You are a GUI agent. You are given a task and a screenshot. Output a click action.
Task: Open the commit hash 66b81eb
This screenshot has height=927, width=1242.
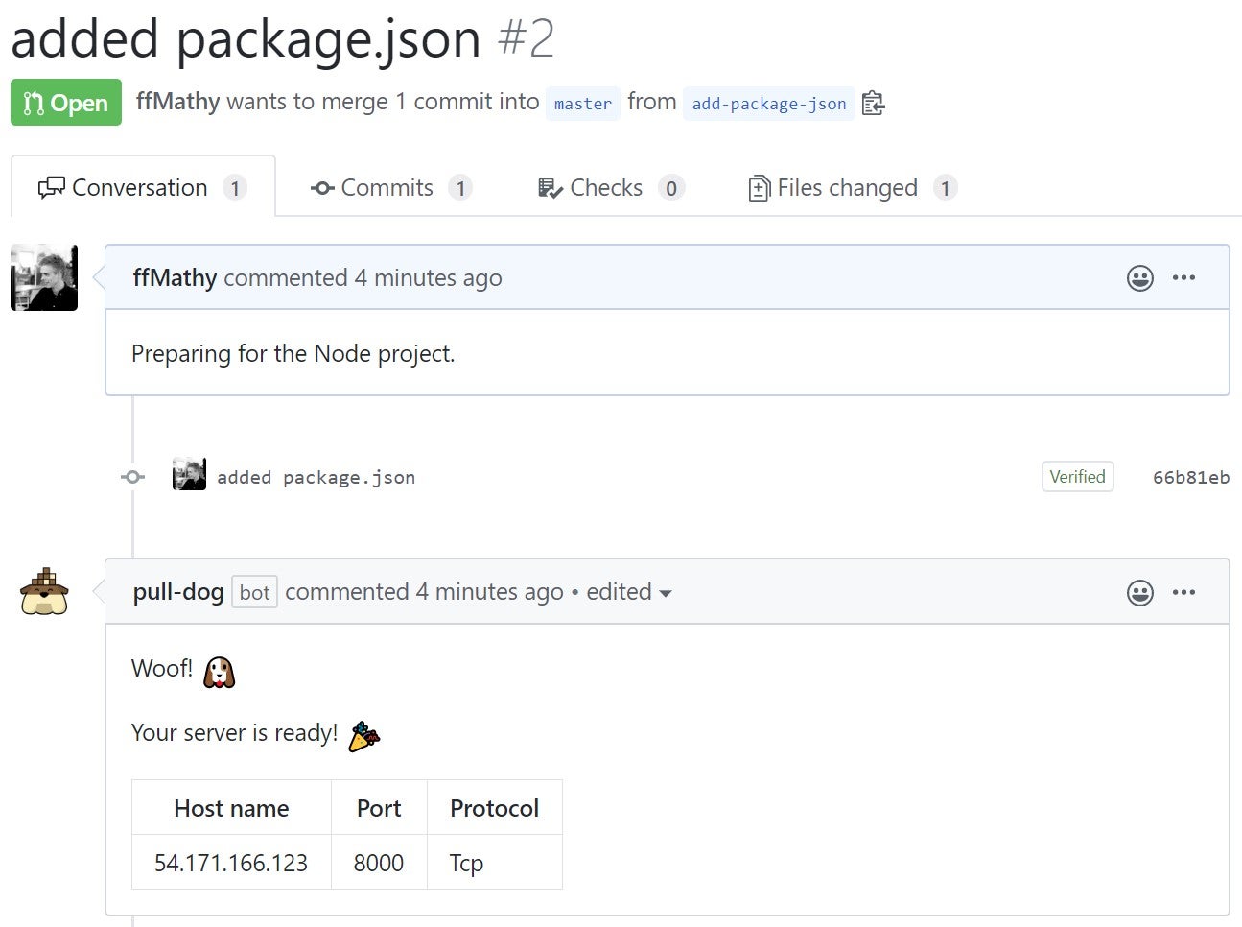pyautogui.click(x=1190, y=477)
